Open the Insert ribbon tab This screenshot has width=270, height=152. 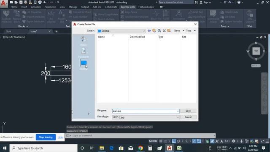click(x=24, y=7)
